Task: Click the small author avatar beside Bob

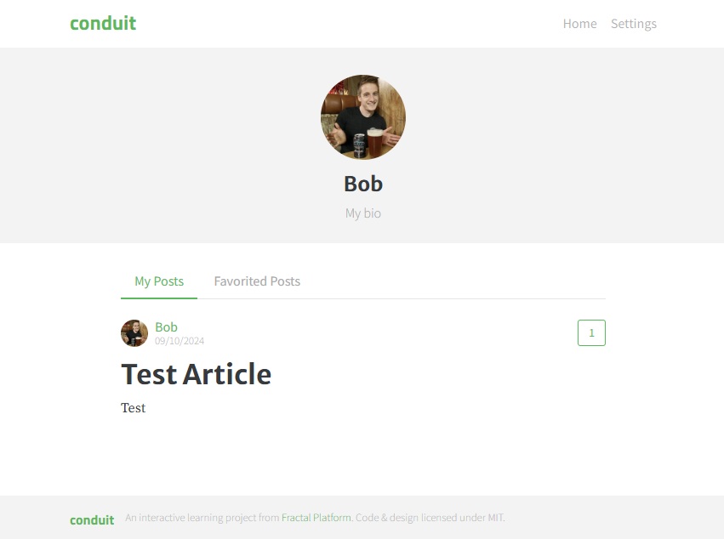Action: (134, 332)
